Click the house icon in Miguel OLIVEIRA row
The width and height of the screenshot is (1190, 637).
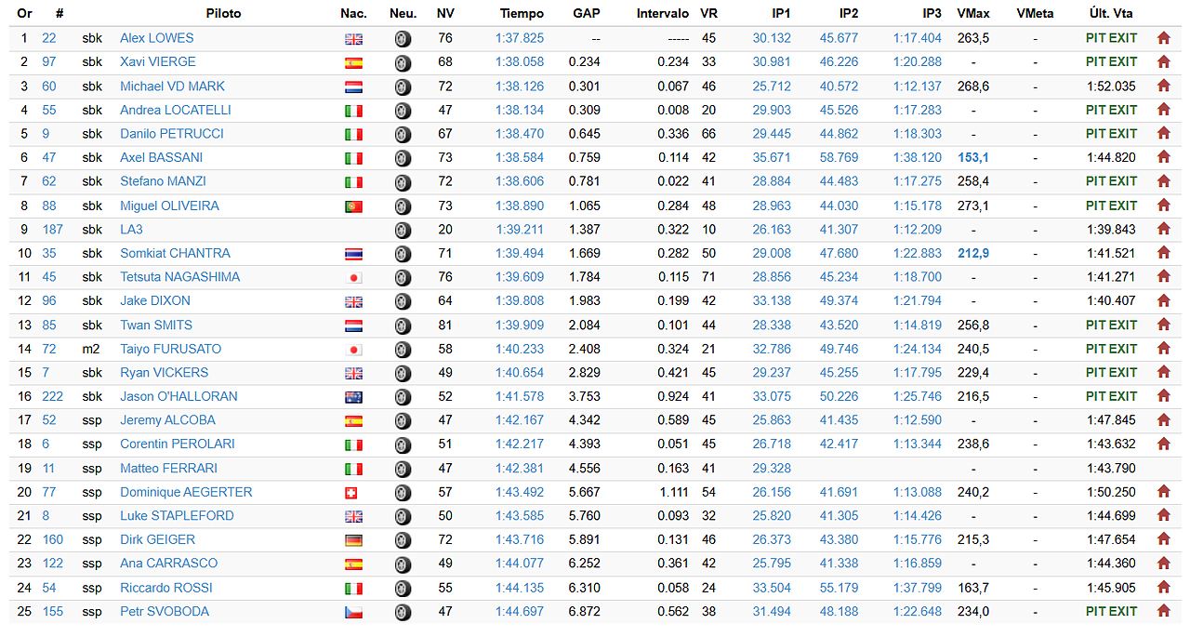pyautogui.click(x=1163, y=206)
